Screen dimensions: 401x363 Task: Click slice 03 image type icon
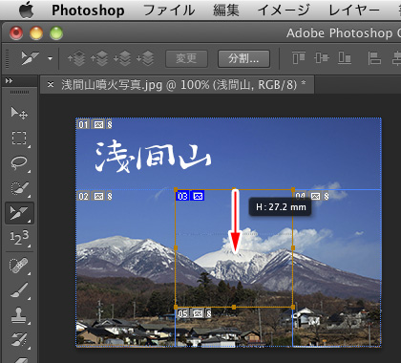pos(198,196)
